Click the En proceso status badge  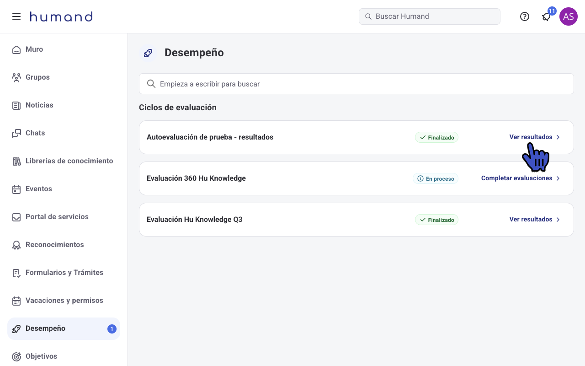coord(436,178)
